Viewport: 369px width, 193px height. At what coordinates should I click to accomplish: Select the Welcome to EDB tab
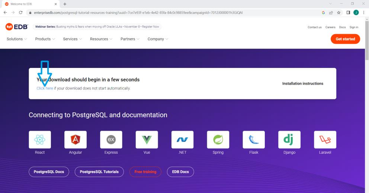click(31, 4)
